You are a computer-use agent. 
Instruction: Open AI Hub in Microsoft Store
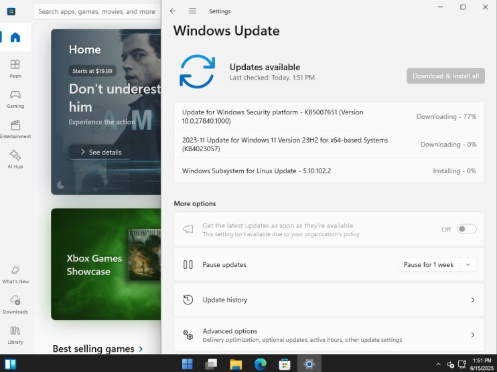pos(15,159)
